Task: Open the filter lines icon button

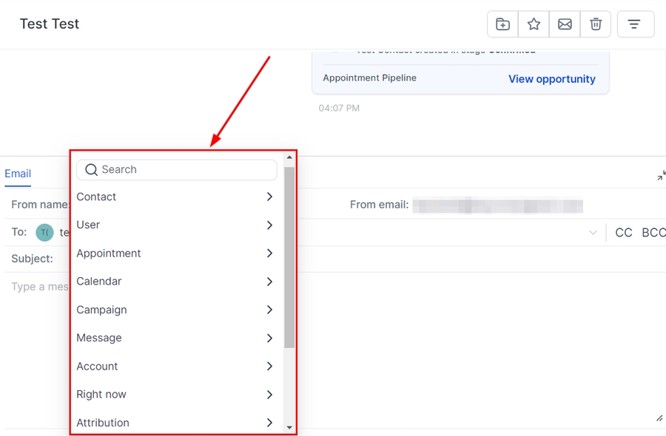Action: coord(635,24)
